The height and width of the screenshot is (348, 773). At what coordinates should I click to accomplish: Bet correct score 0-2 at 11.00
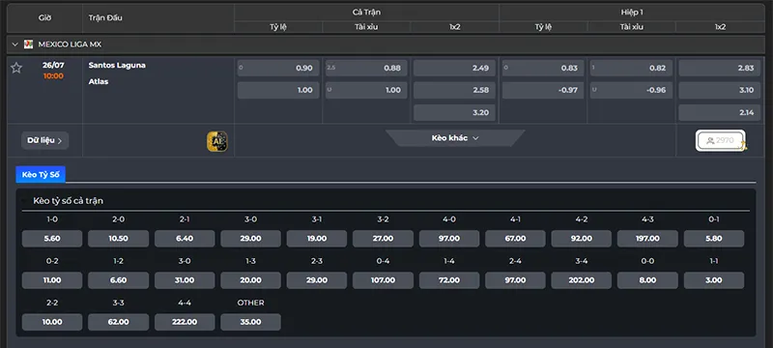click(52, 280)
